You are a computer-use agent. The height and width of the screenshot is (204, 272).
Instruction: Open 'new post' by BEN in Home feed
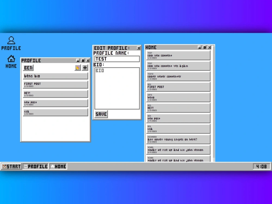[x=178, y=118]
